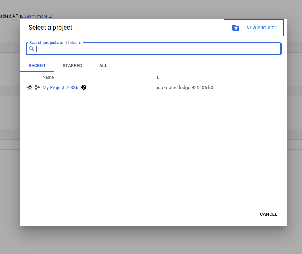Screen dimensions: 302x254
Task: Click the folder-gear icon beside NEW PROJECT
Action: point(236,28)
